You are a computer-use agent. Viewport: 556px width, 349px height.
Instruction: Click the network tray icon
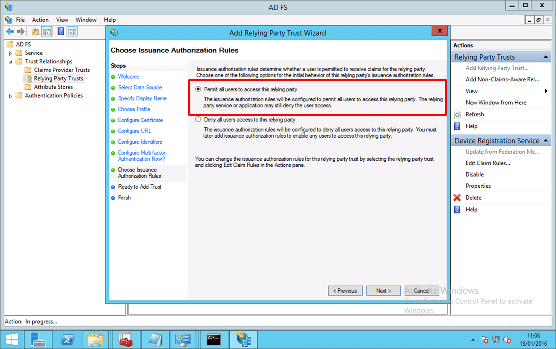496,340
